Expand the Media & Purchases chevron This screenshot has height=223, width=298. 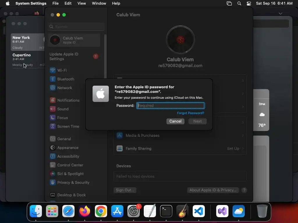pyautogui.click(x=243, y=135)
